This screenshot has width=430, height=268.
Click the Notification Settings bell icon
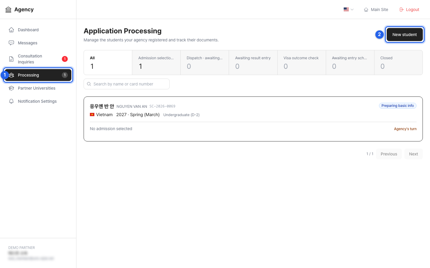tap(11, 101)
